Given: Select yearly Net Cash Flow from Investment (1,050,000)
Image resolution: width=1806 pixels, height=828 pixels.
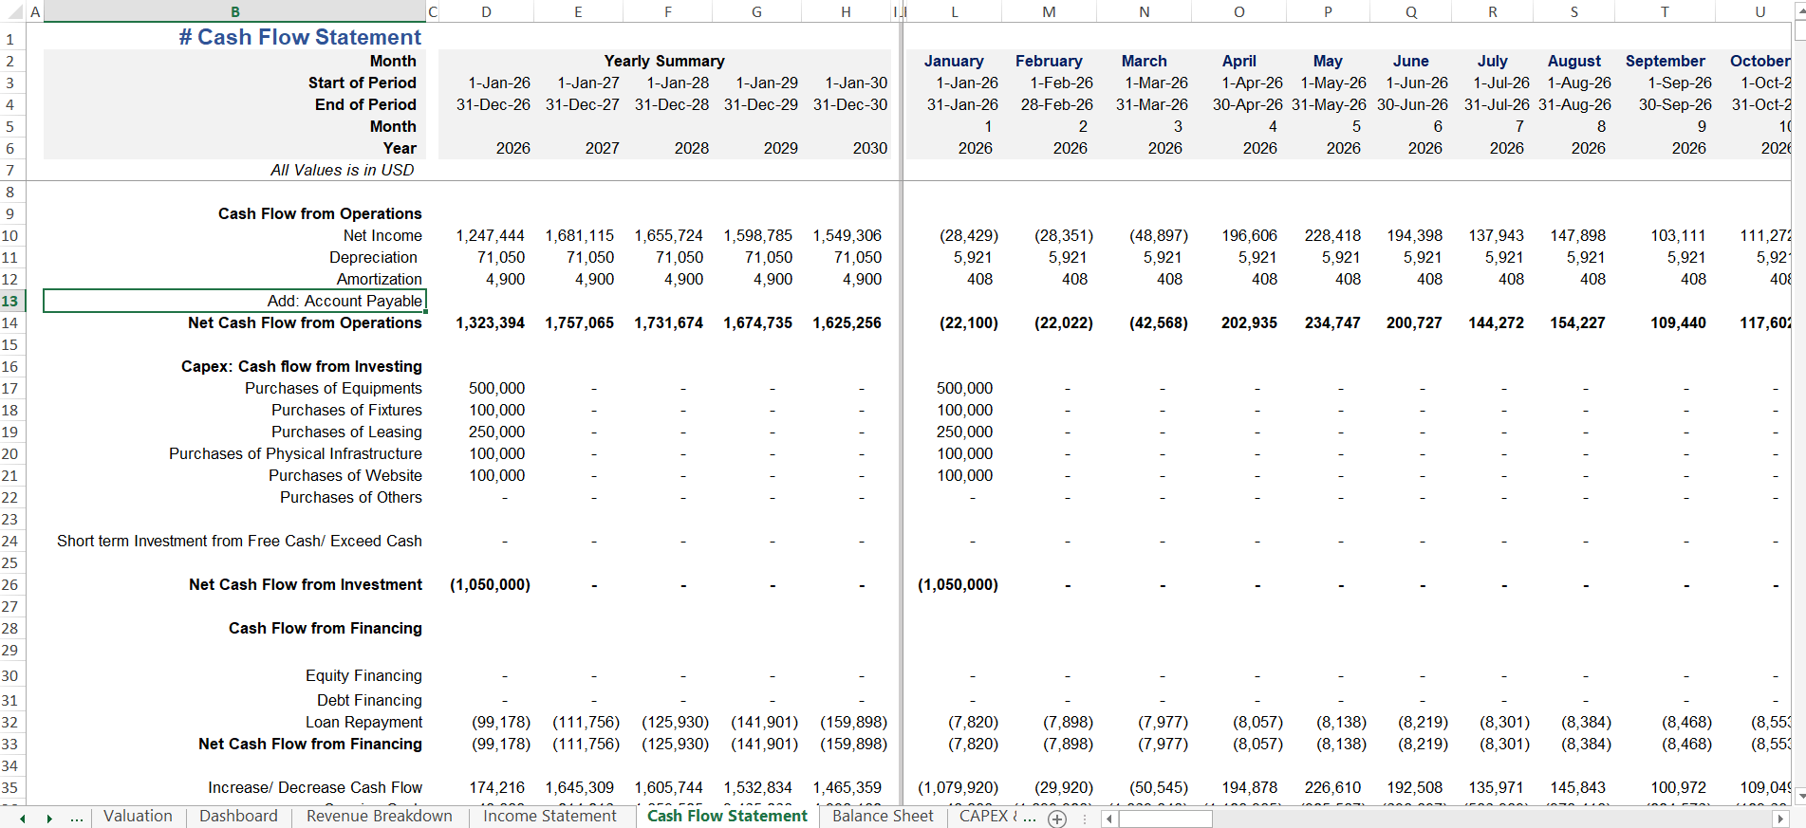Looking at the screenshot, I should (490, 584).
